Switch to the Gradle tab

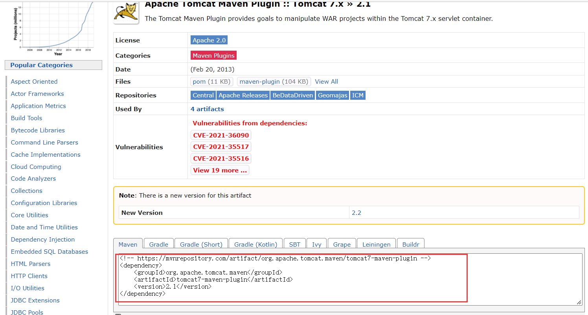click(158, 244)
